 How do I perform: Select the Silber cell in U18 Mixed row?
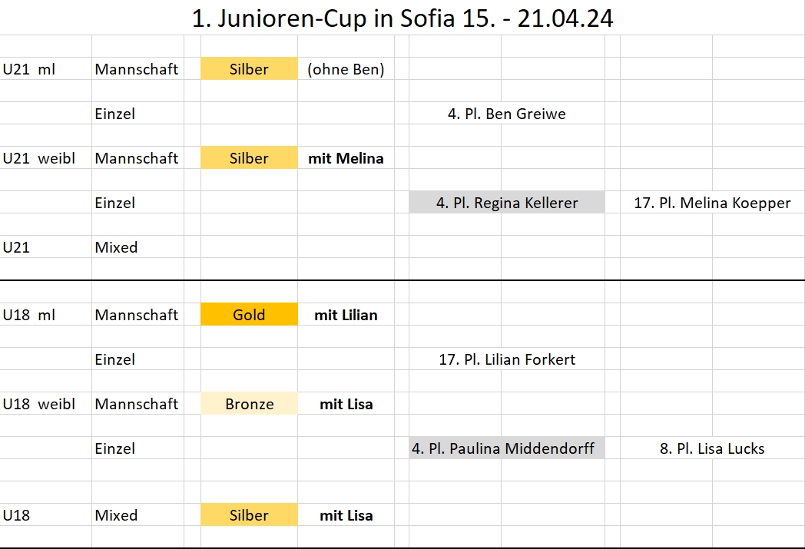[x=249, y=515]
